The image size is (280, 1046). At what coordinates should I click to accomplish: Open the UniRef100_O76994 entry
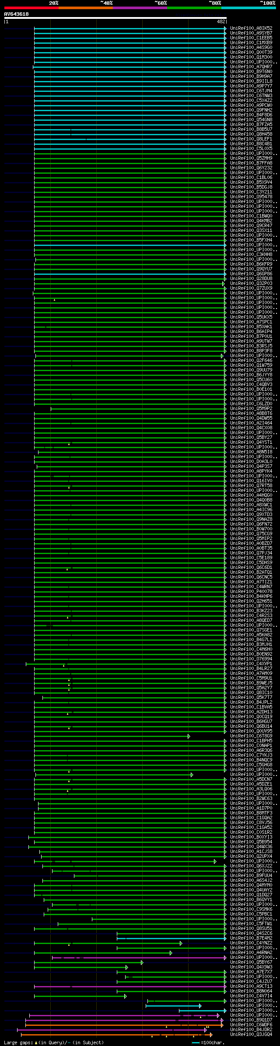tap(251, 659)
